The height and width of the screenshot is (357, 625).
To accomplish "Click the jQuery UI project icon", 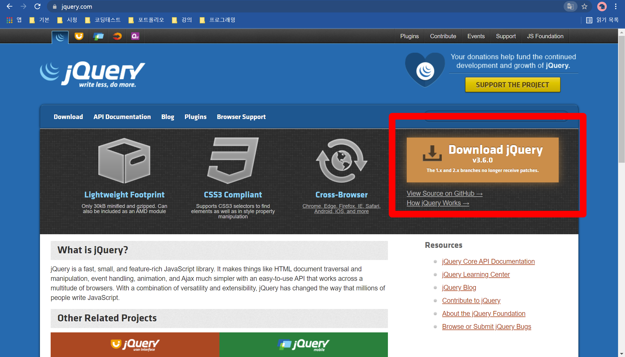I will (x=79, y=36).
